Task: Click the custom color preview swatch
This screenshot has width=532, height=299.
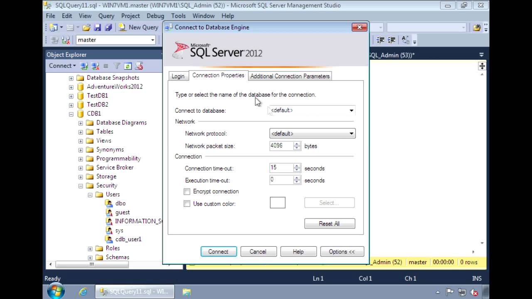Action: click(278, 203)
